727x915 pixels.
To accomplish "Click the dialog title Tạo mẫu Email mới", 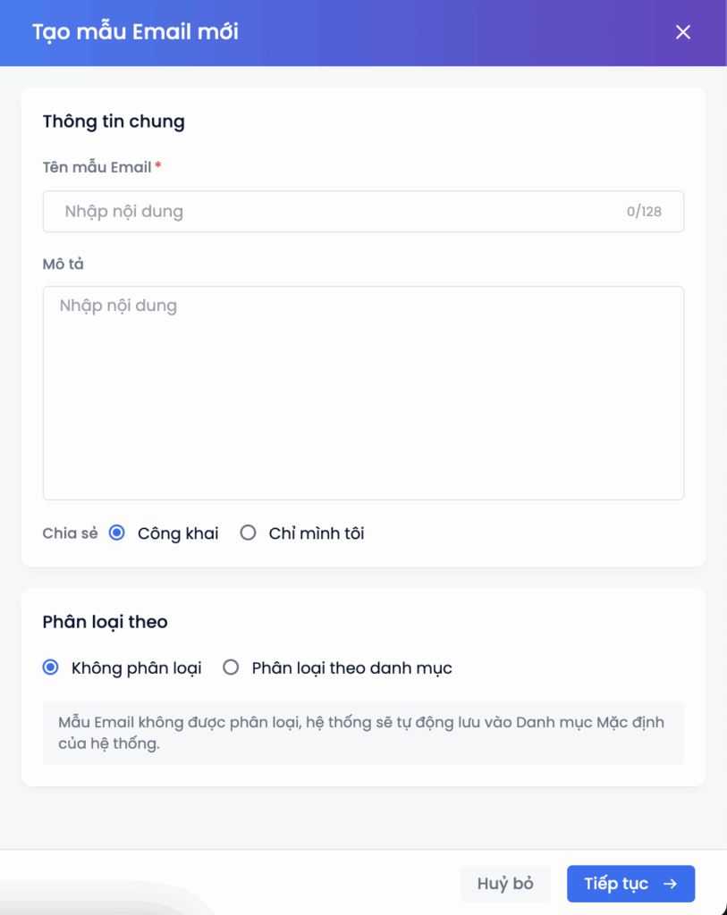I will click(x=135, y=33).
